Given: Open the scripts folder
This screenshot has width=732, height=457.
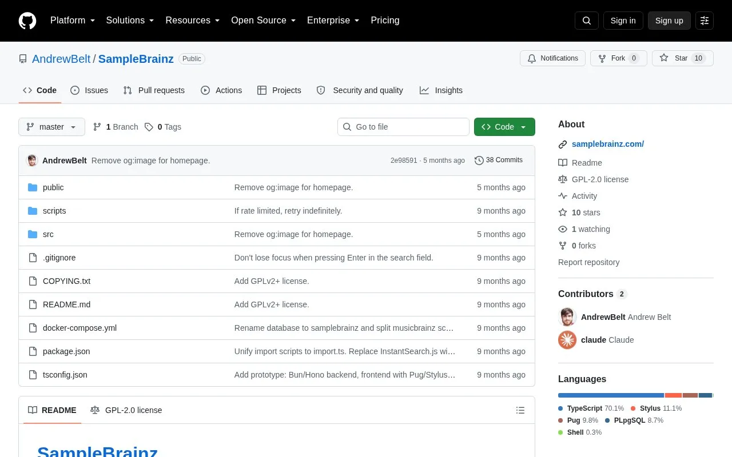Looking at the screenshot, I should point(54,211).
